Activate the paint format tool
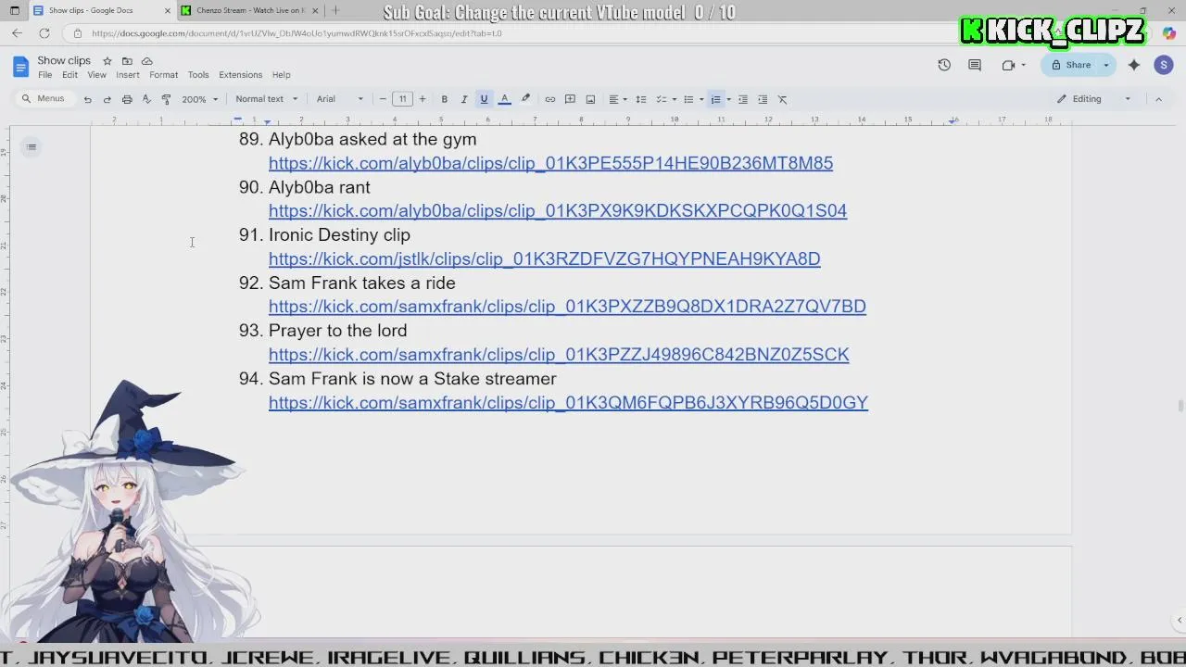The image size is (1186, 667). coord(166,99)
